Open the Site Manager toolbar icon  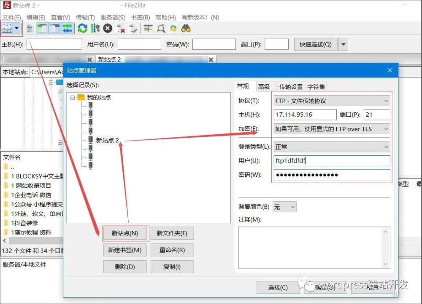pyautogui.click(x=7, y=28)
